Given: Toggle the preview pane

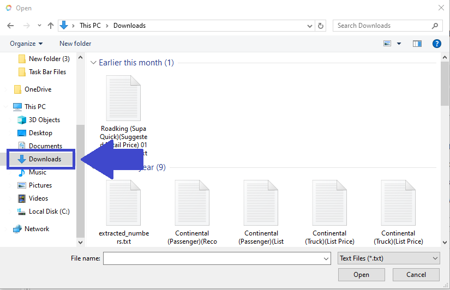Looking at the screenshot, I should 417,44.
